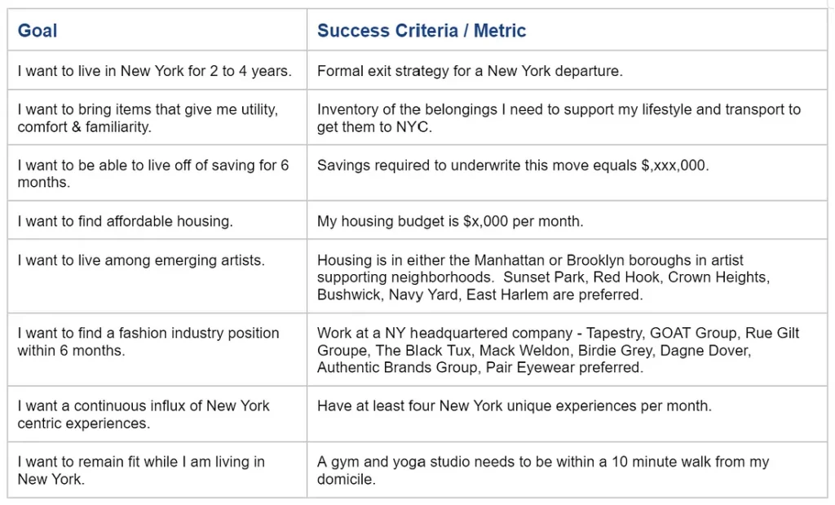The height and width of the screenshot is (505, 835).
Task: Select the "live in New York for 2 to 4 years" cell
Action: 154,71
